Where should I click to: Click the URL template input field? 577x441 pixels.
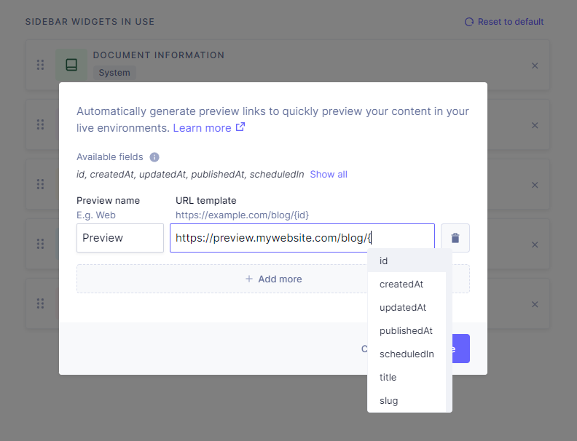302,238
